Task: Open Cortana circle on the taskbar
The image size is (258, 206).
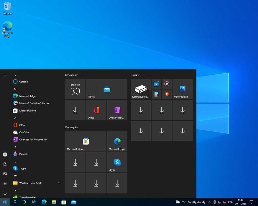Action: 24,202
